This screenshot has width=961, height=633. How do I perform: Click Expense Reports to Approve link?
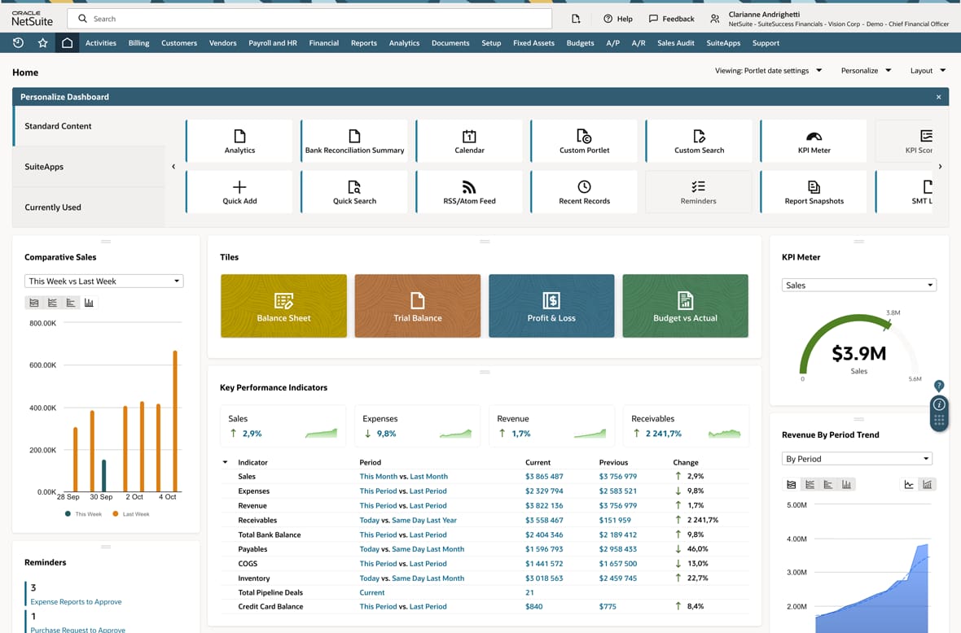[76, 602]
